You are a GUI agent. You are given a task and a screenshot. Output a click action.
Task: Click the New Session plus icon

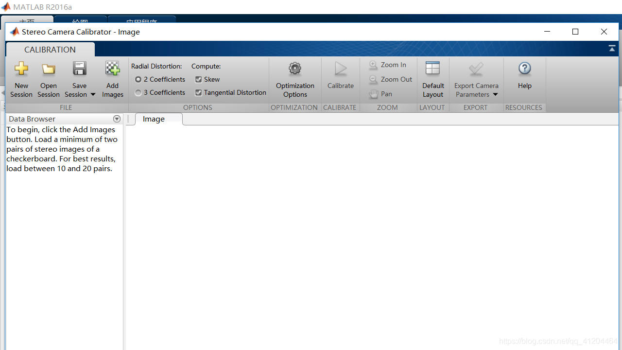[21, 69]
